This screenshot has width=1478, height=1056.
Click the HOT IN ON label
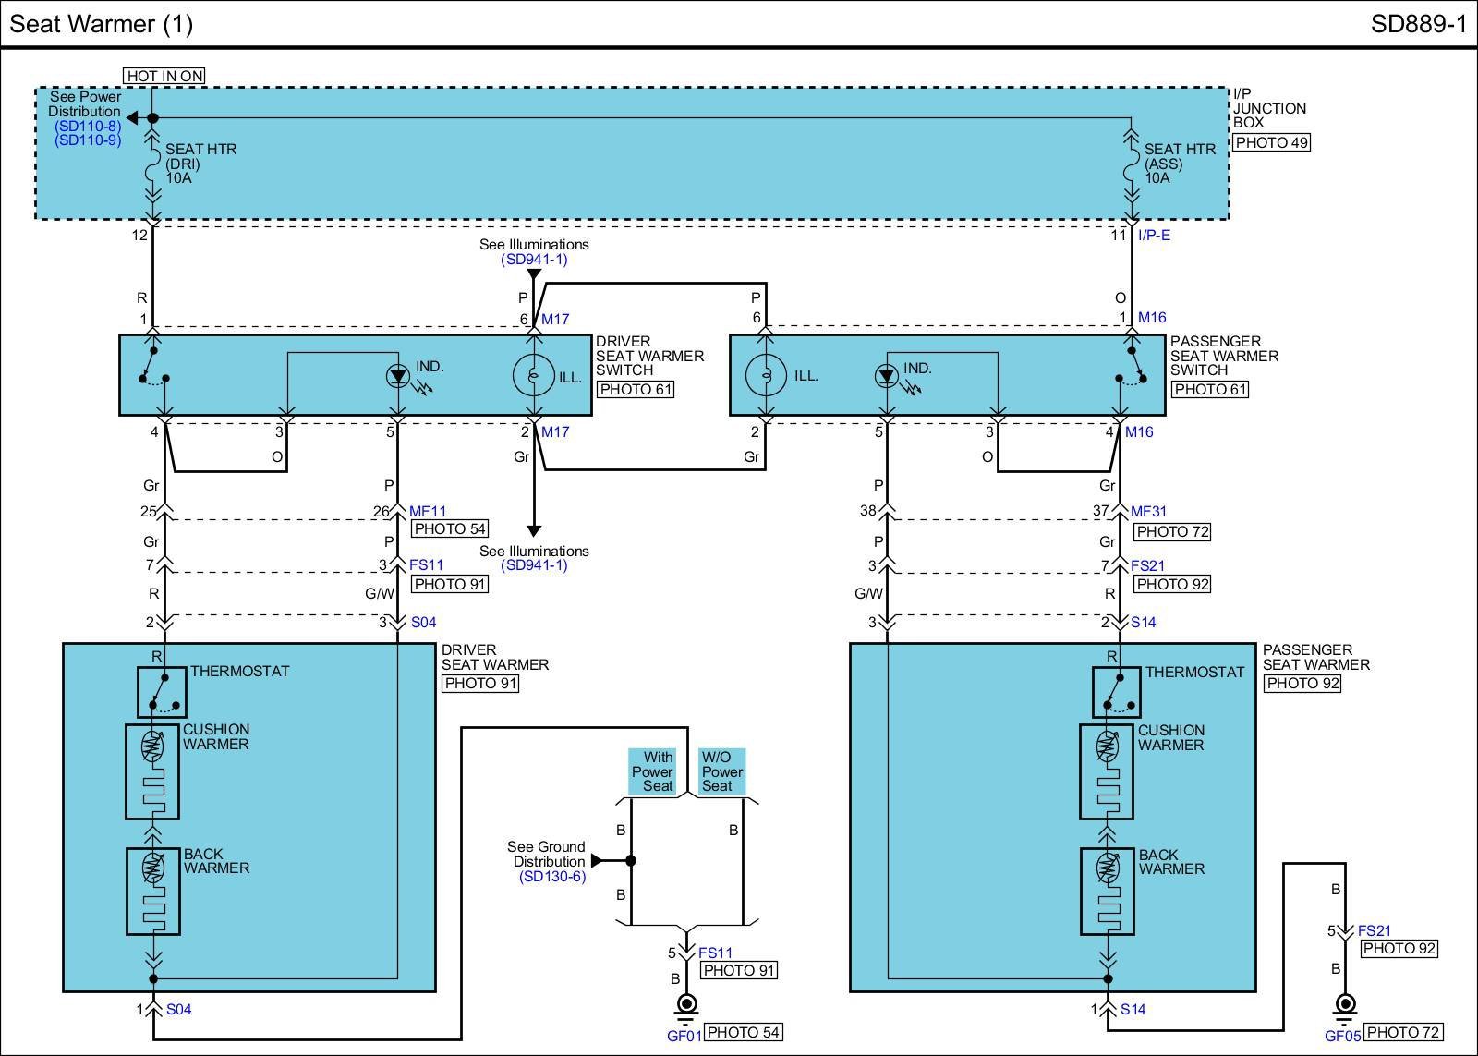(164, 76)
